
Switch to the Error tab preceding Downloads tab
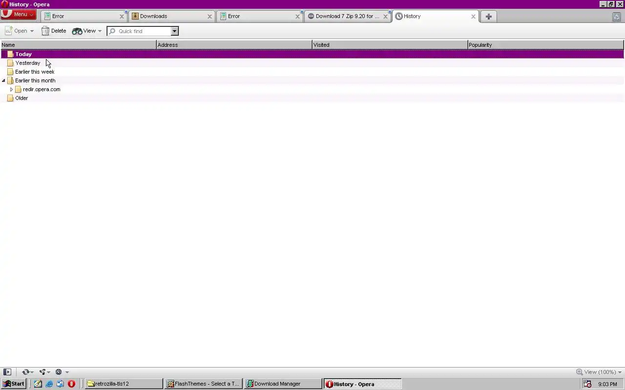pyautogui.click(x=84, y=16)
